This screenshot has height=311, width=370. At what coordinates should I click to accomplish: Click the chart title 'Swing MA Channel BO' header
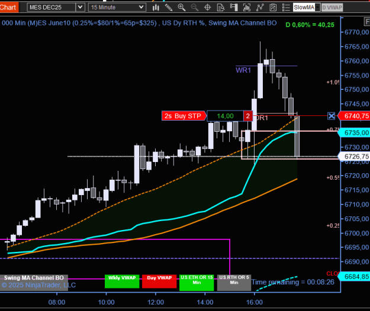tap(242, 23)
